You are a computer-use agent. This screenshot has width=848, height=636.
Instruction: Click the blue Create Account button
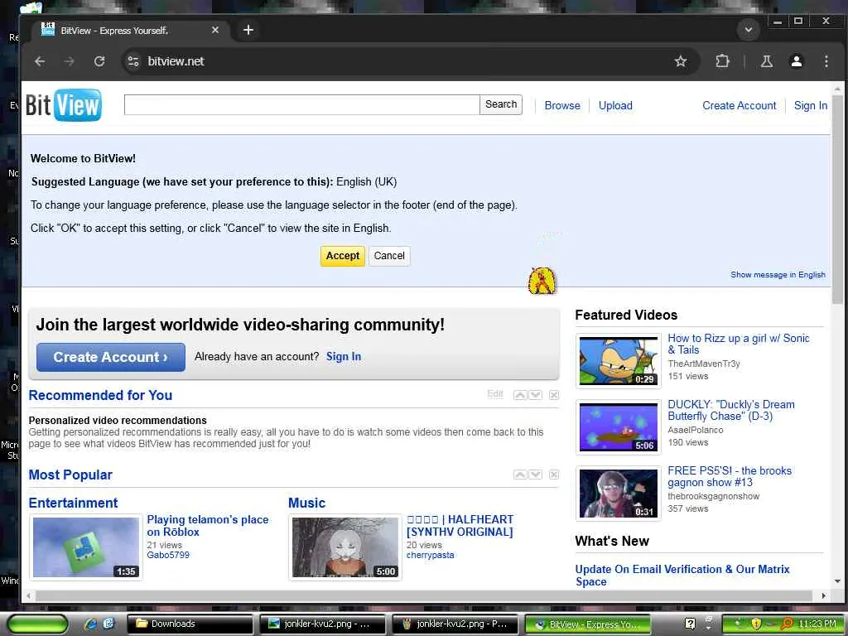pos(111,357)
